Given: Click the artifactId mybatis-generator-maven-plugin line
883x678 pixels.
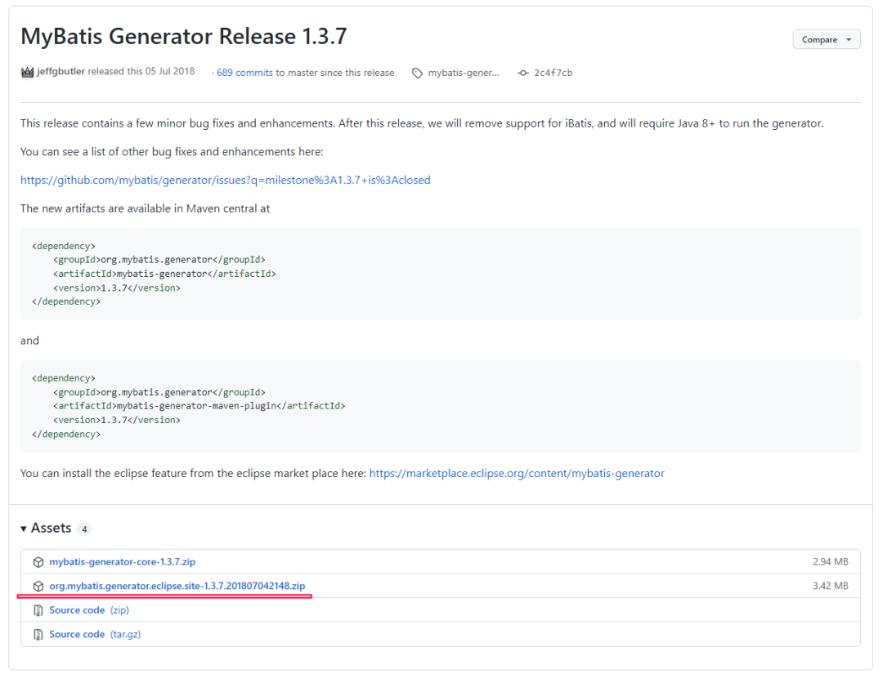Looking at the screenshot, I should point(199,406).
